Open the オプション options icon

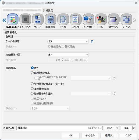click(114, 19)
